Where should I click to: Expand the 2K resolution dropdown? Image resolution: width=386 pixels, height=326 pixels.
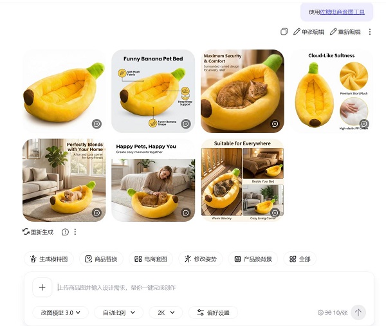pyautogui.click(x=166, y=312)
